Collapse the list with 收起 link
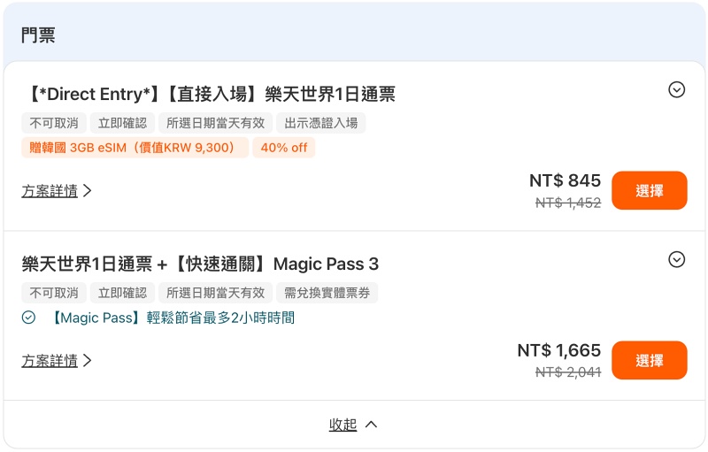This screenshot has width=708, height=452. tap(342, 425)
